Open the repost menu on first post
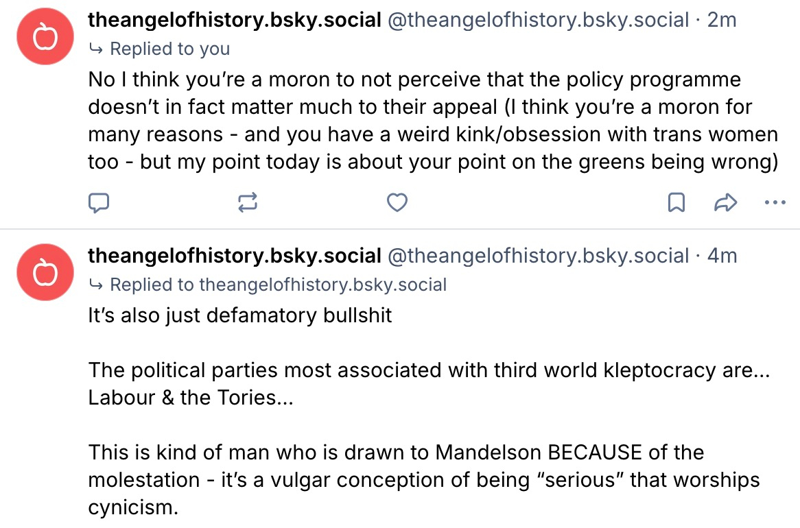This screenshot has height=528, width=800. pos(248,202)
